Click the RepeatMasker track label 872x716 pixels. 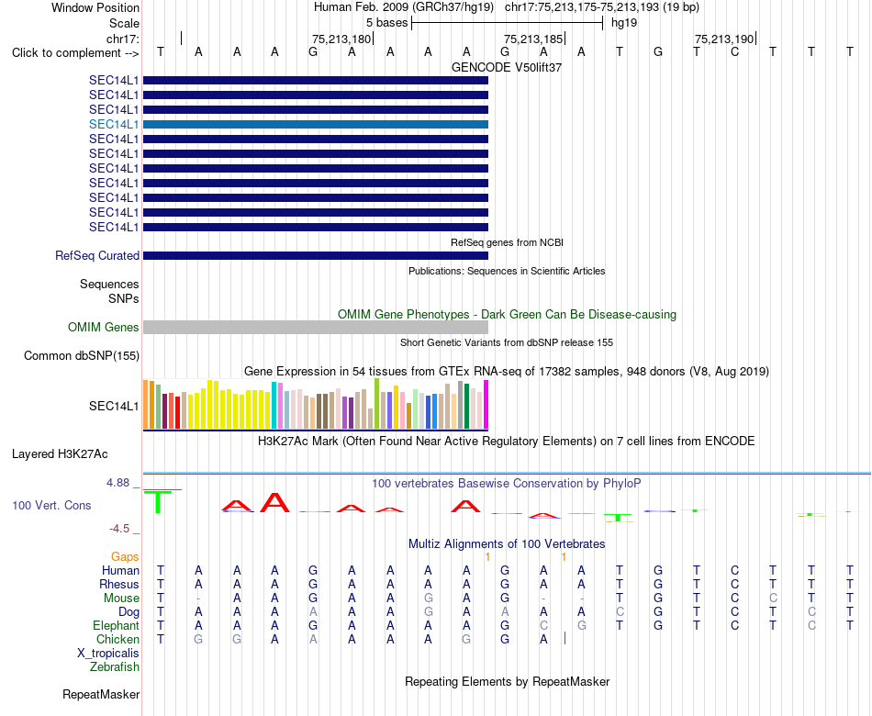[x=101, y=694]
